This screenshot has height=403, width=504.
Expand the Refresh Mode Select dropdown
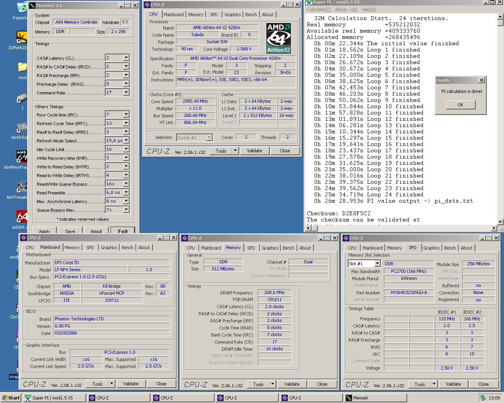click(126, 140)
